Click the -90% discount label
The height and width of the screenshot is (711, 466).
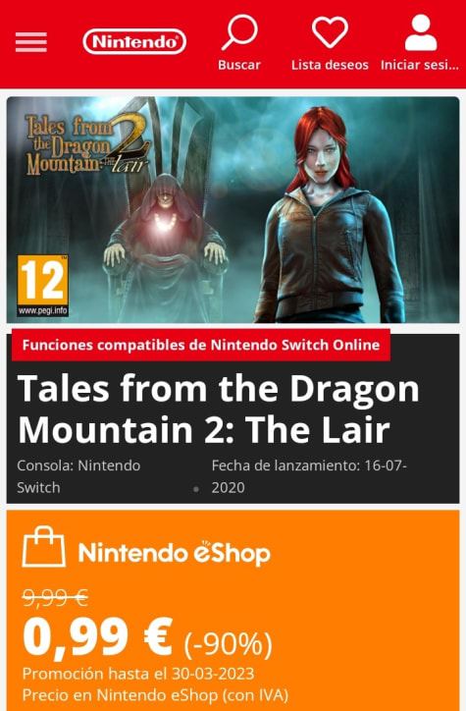click(228, 643)
